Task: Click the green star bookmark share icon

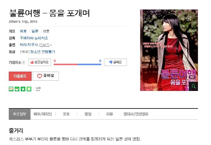Action: click(x=23, y=89)
